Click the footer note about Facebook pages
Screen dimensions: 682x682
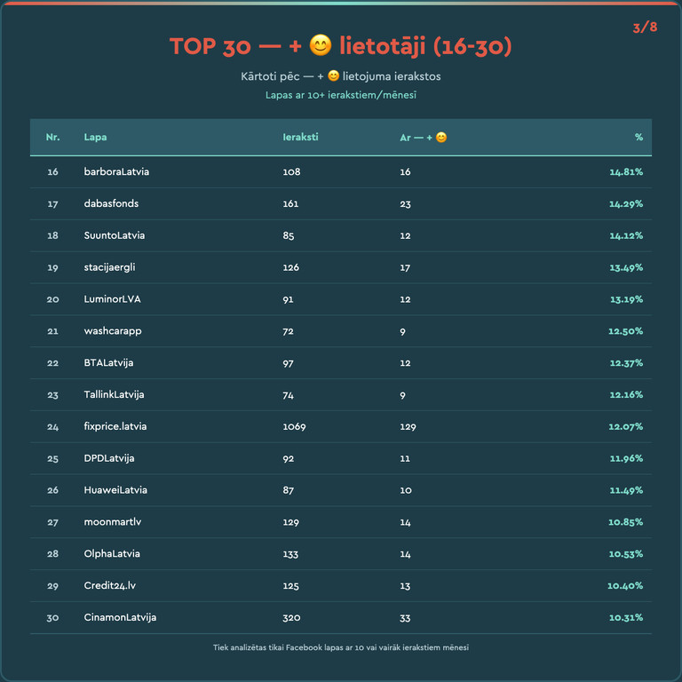click(x=341, y=647)
